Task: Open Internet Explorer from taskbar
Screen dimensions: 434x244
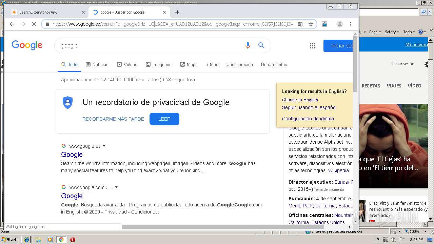Action: 26,240
